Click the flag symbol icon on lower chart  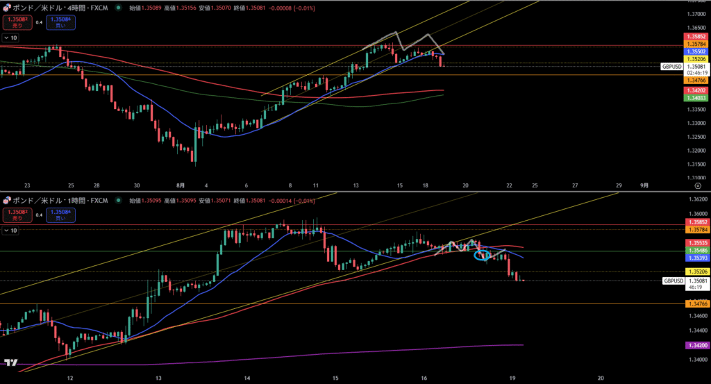(6, 201)
